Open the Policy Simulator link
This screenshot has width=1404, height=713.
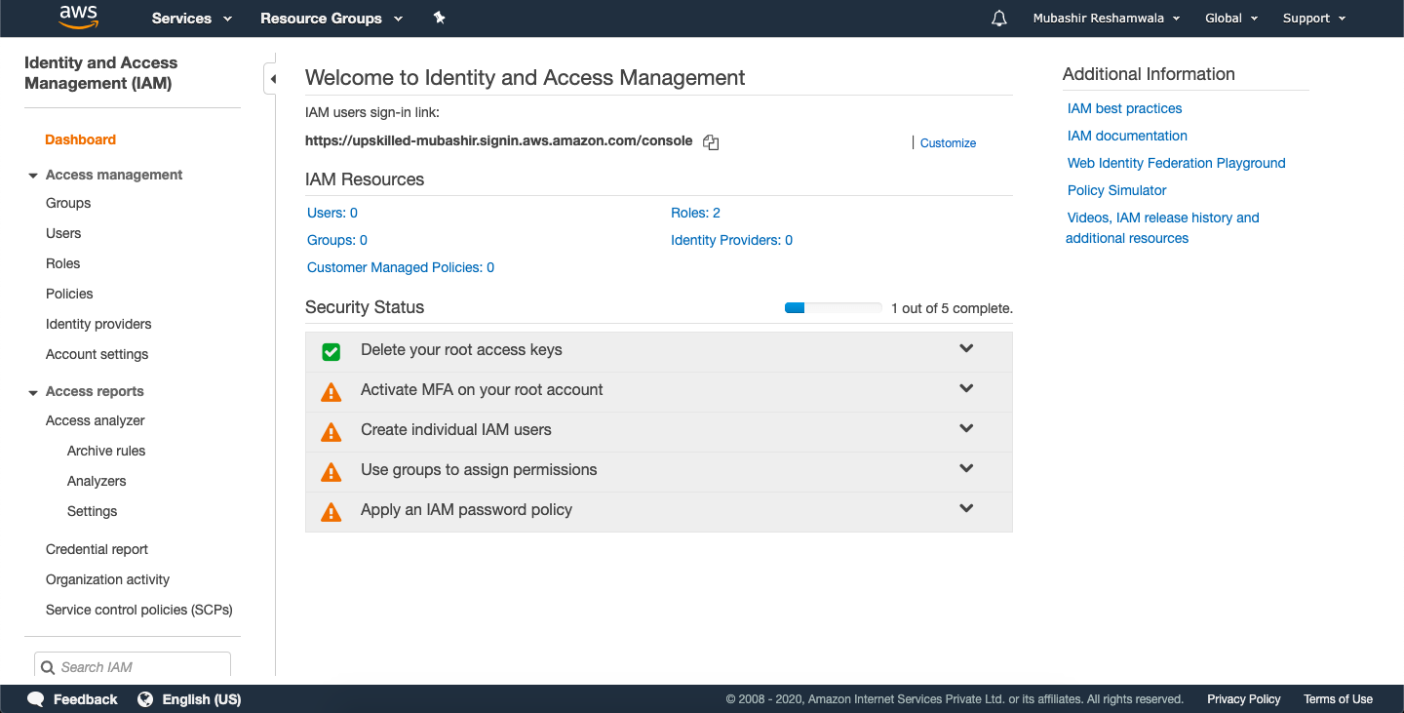coord(1117,190)
